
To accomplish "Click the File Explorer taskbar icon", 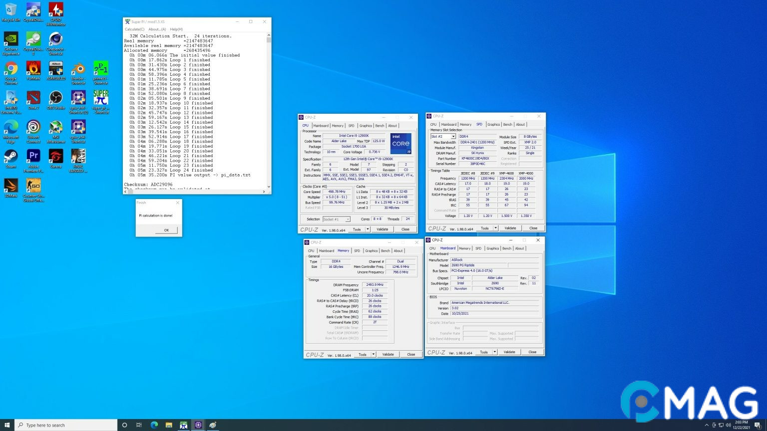I will click(169, 425).
